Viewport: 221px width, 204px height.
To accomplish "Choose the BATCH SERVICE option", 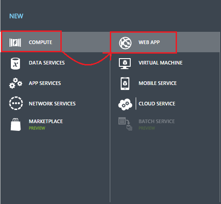I will (x=157, y=121).
